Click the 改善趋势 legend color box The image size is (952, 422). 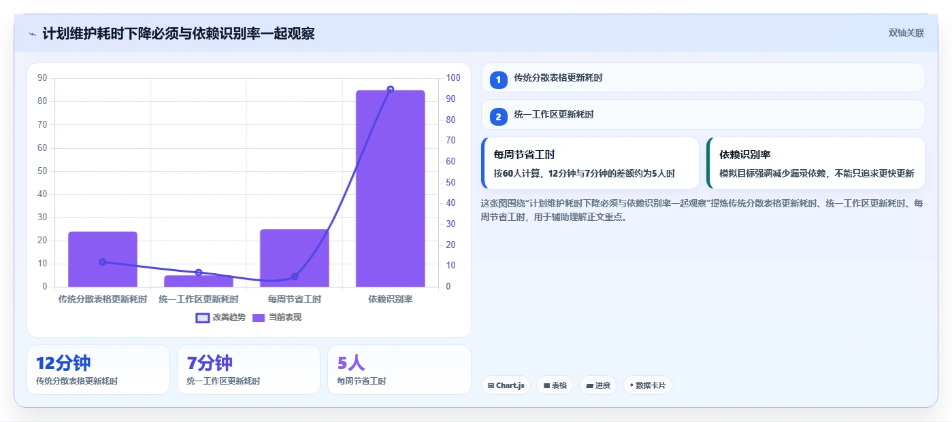click(202, 317)
